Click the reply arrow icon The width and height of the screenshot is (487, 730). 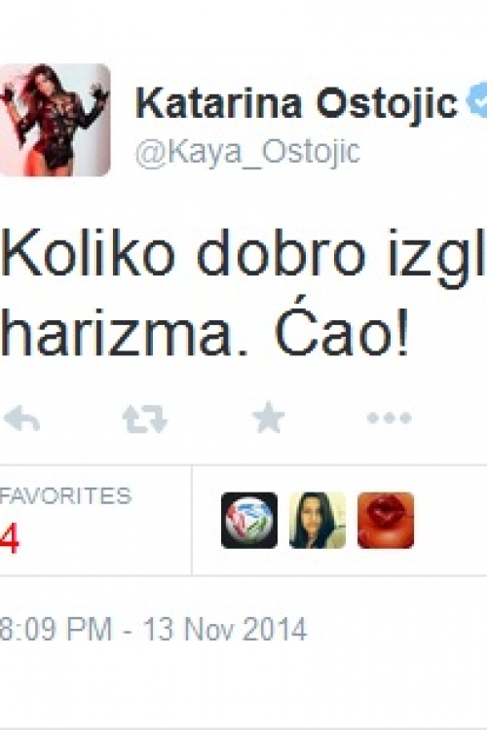[x=21, y=418]
